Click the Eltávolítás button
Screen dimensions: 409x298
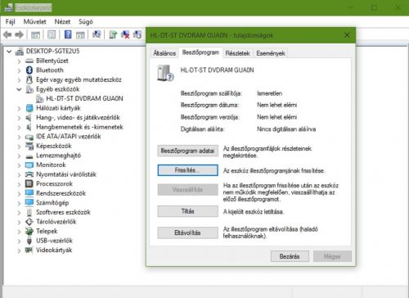point(187,233)
